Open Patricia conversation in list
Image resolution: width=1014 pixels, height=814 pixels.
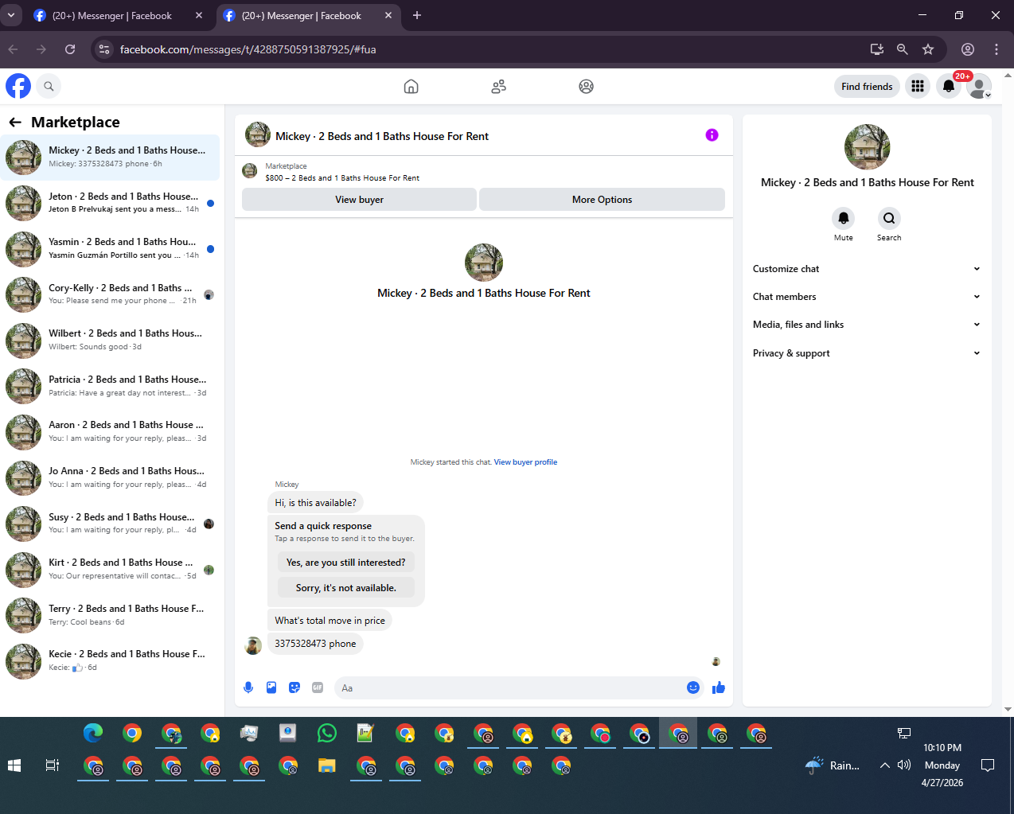pos(111,386)
